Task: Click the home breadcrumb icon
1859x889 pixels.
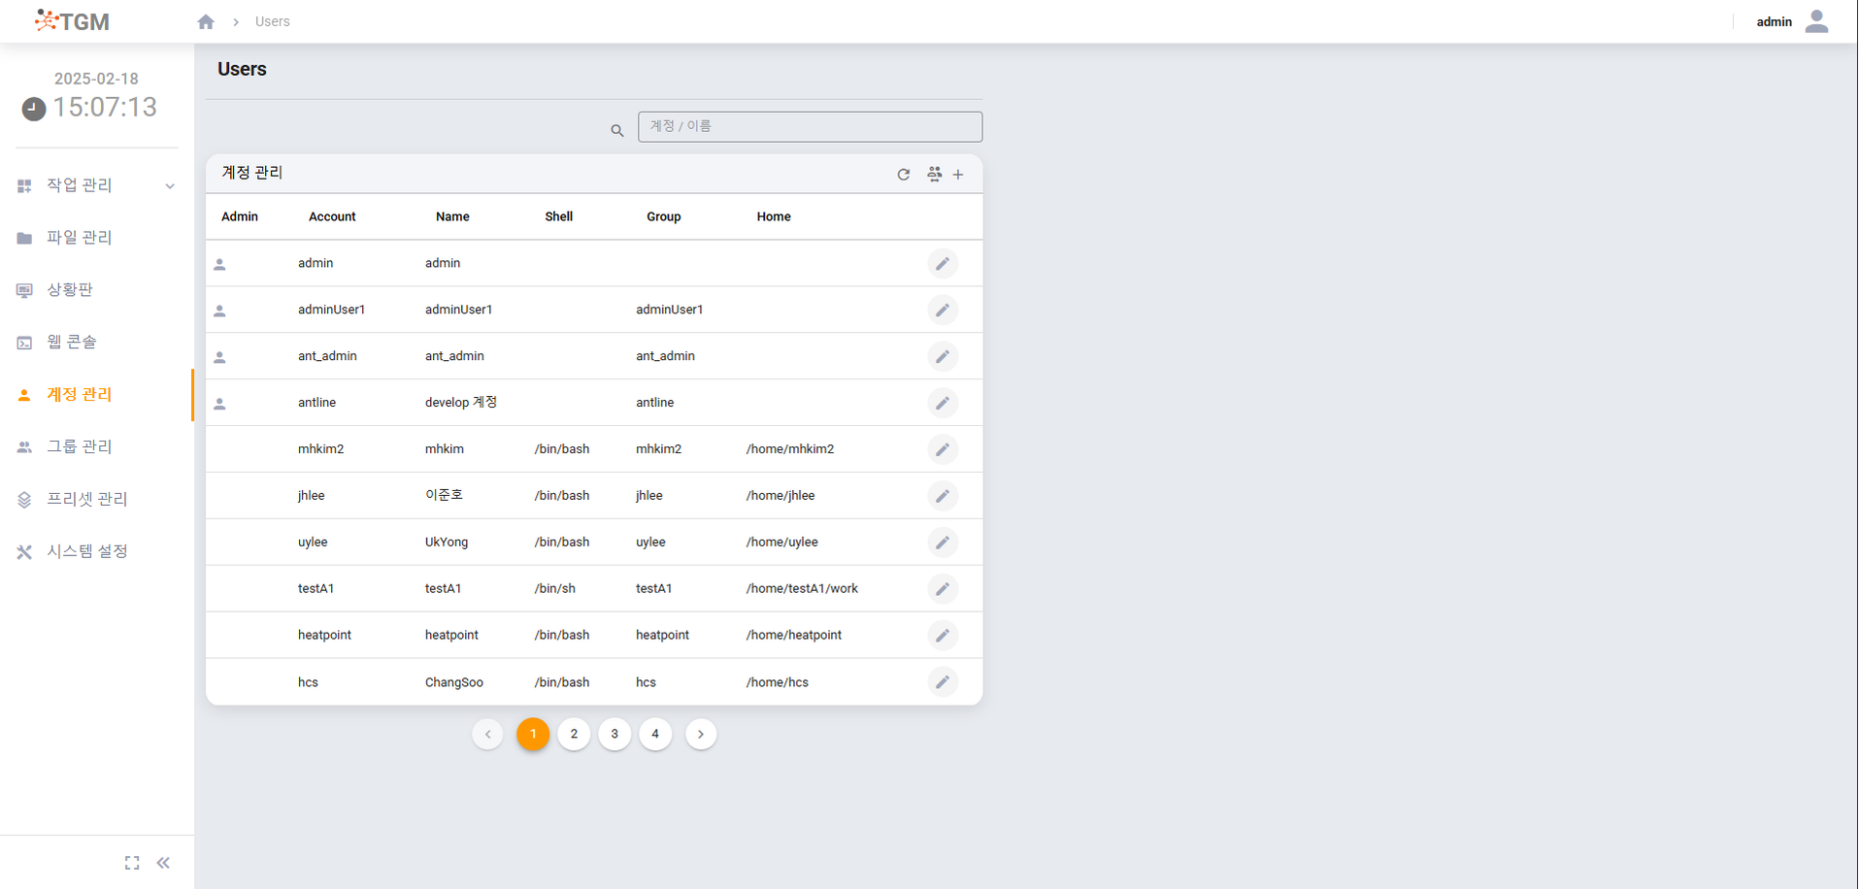Action: pyautogui.click(x=206, y=21)
